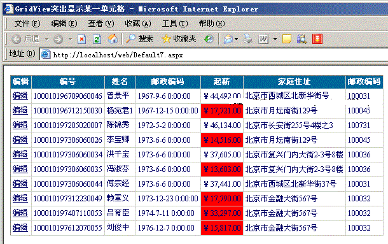Refresh the page with the green arrows icon
The image size is (388, 244).
coord(97,39)
